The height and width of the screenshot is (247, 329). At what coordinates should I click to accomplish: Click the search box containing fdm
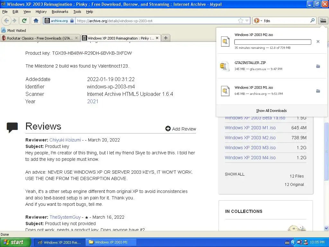(286, 21)
